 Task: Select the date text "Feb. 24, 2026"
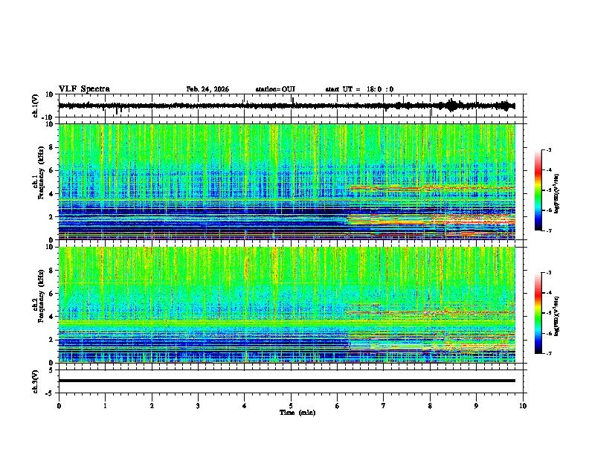click(207, 89)
